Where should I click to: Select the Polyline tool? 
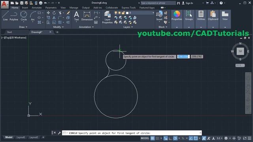pyautogui.click(x=14, y=16)
